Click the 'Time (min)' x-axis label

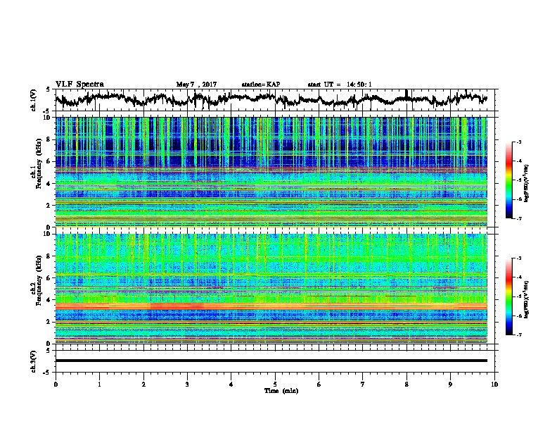coord(281,391)
